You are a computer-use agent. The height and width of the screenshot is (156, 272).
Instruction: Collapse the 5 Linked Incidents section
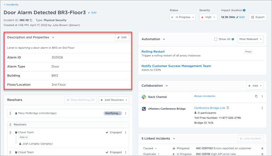pos(174,139)
